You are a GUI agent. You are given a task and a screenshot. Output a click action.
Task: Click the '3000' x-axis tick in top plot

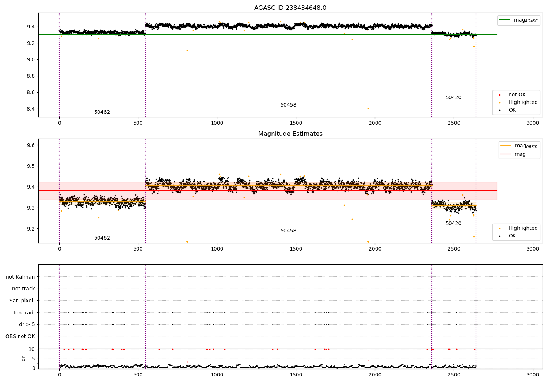533,123
